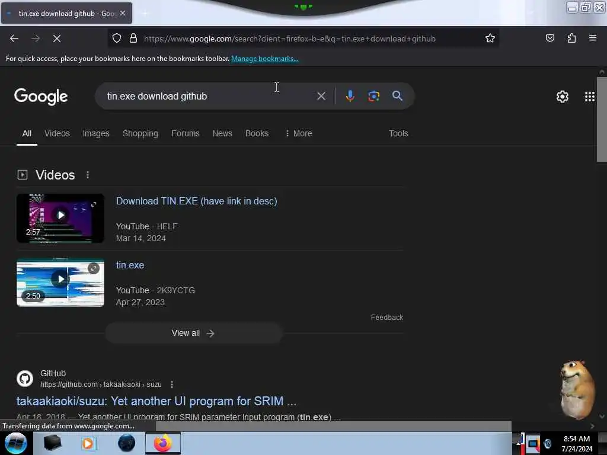Click the browser address bar URL
This screenshot has width=607, height=455.
tap(289, 39)
